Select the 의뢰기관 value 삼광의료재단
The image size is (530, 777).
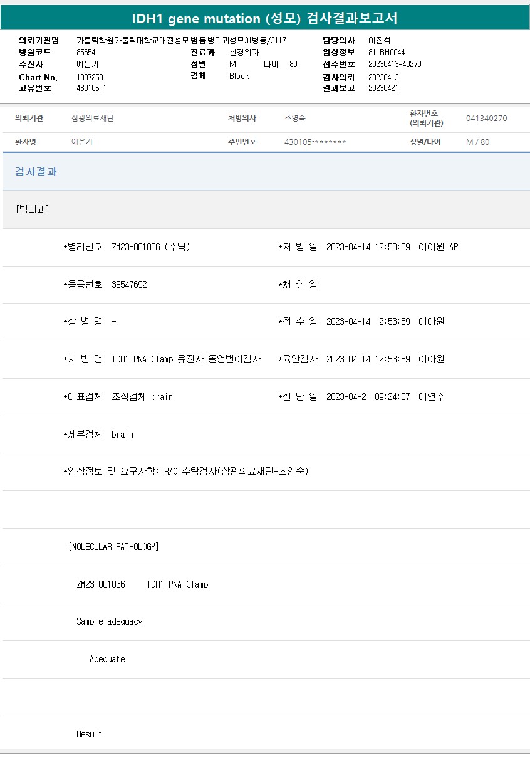click(x=93, y=118)
